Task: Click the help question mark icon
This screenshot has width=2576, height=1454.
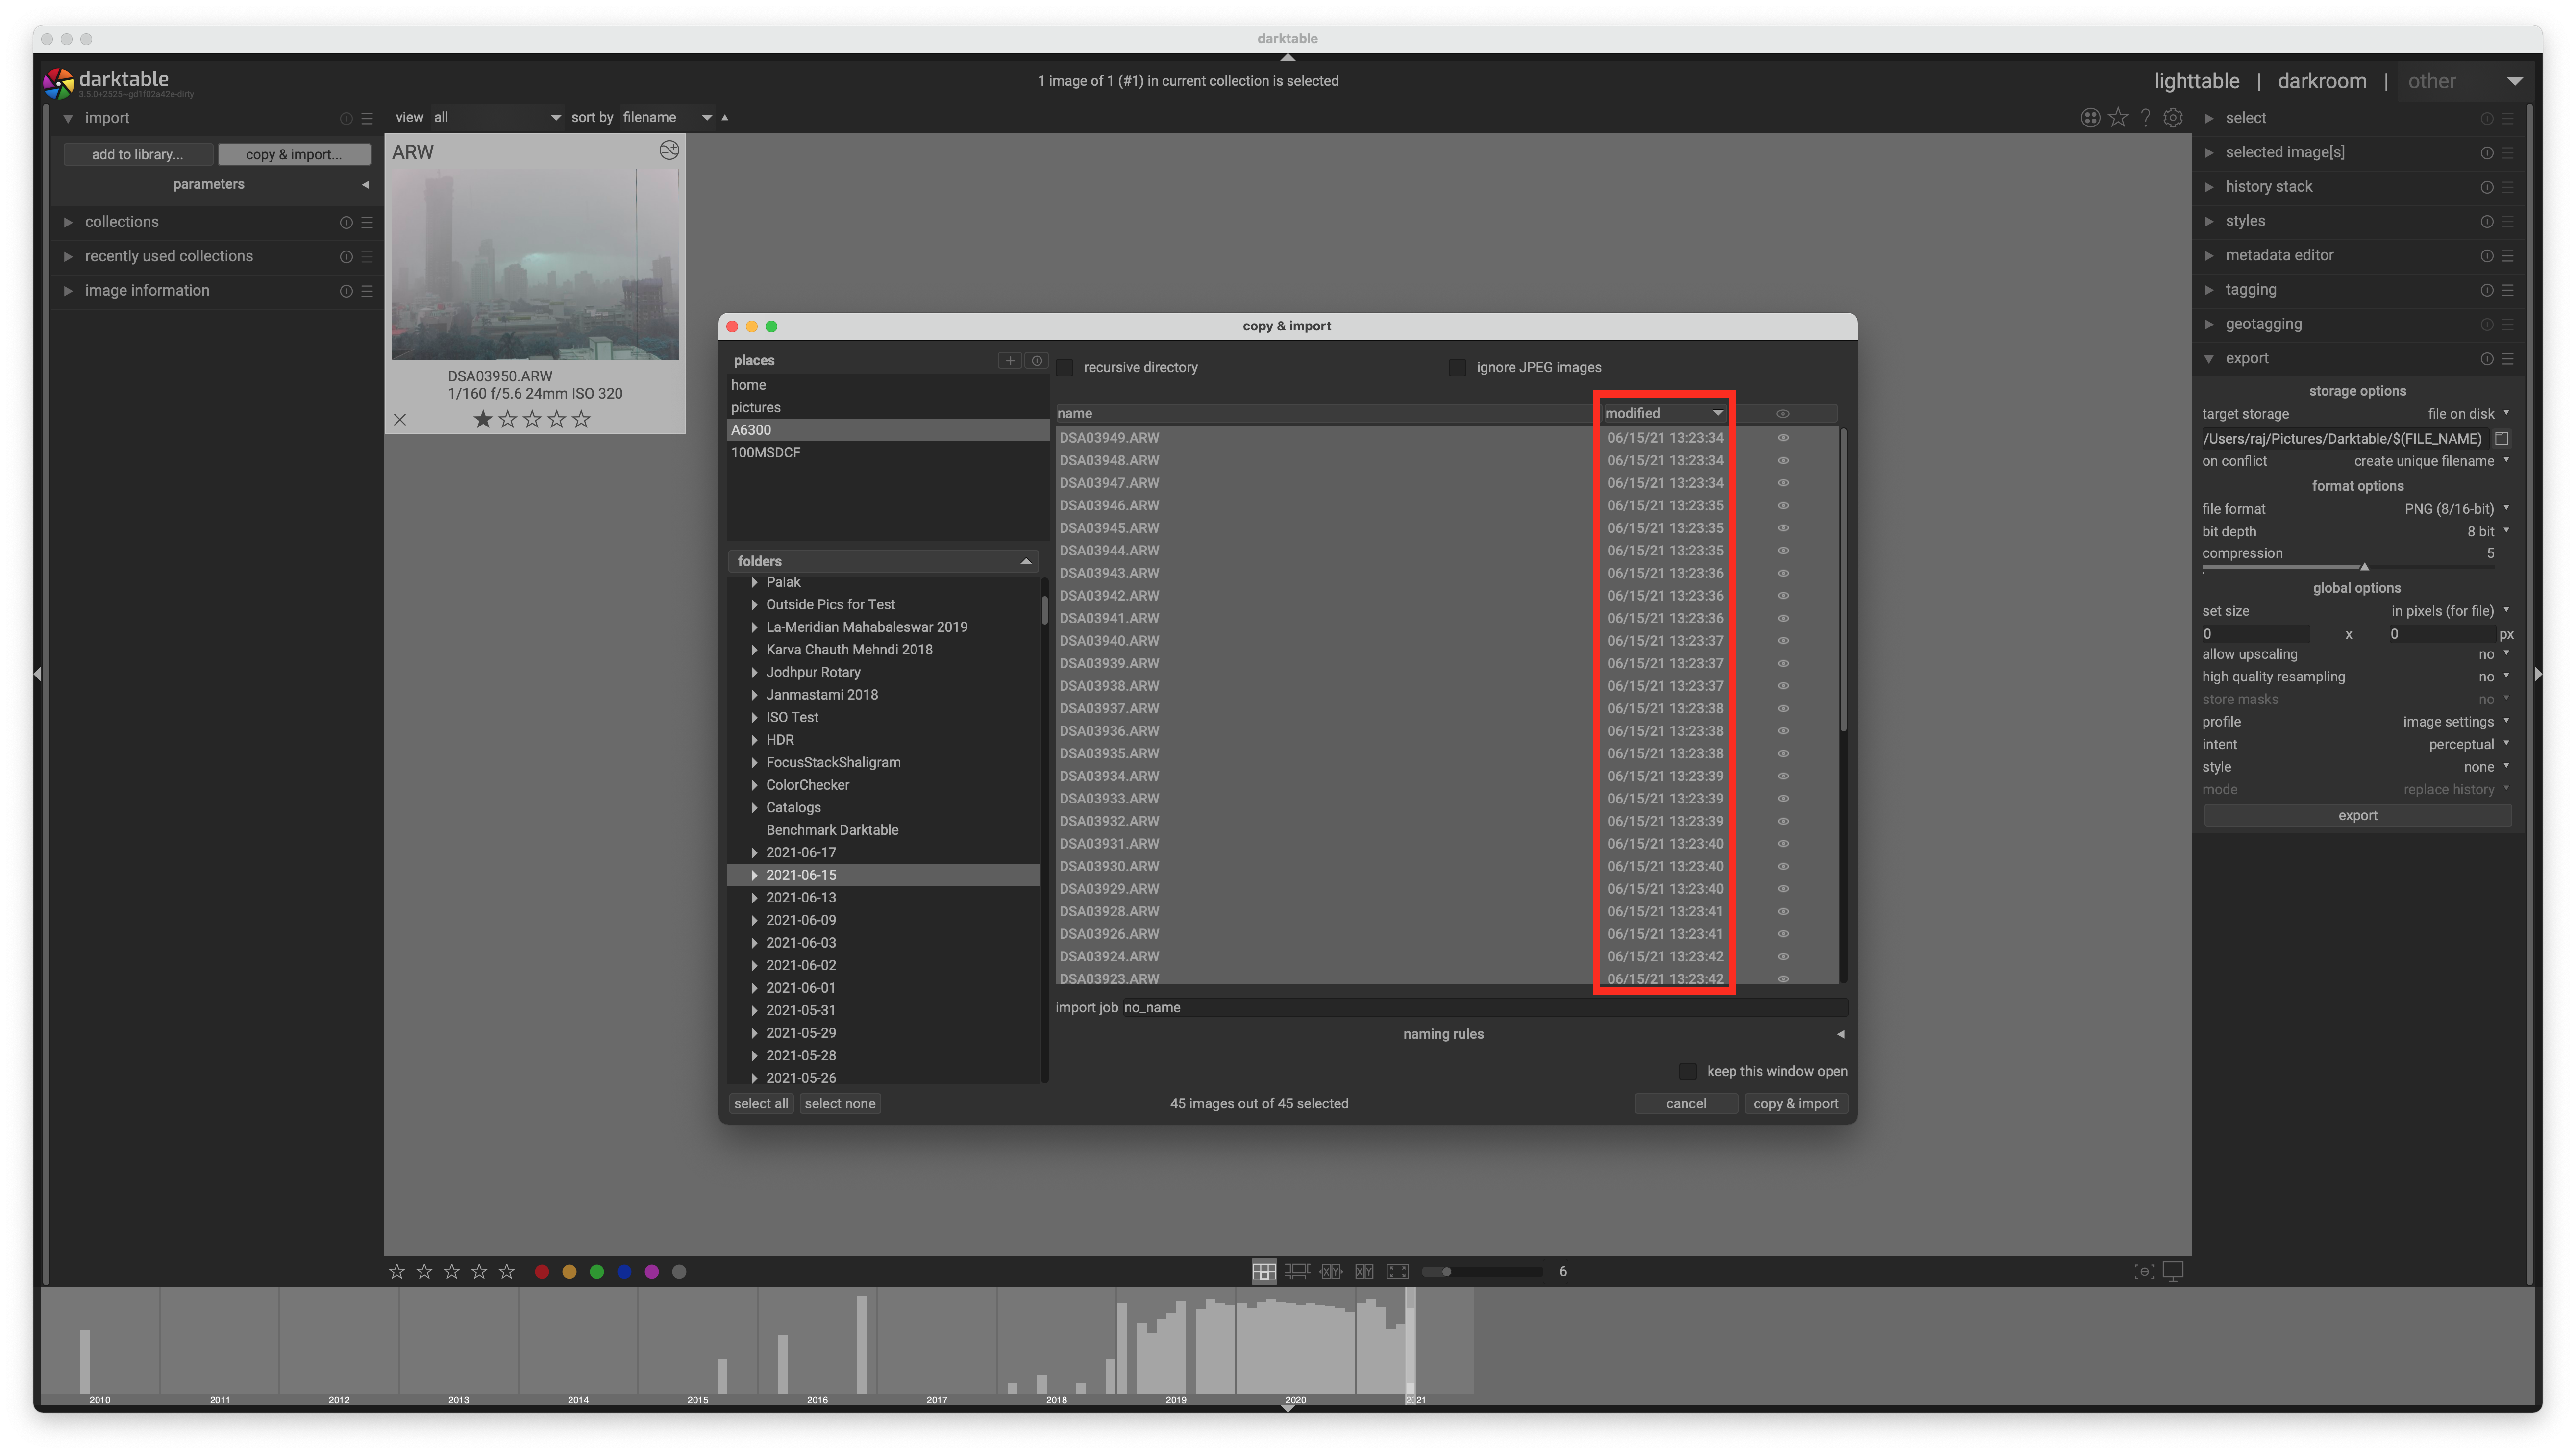Action: pyautogui.click(x=2145, y=117)
